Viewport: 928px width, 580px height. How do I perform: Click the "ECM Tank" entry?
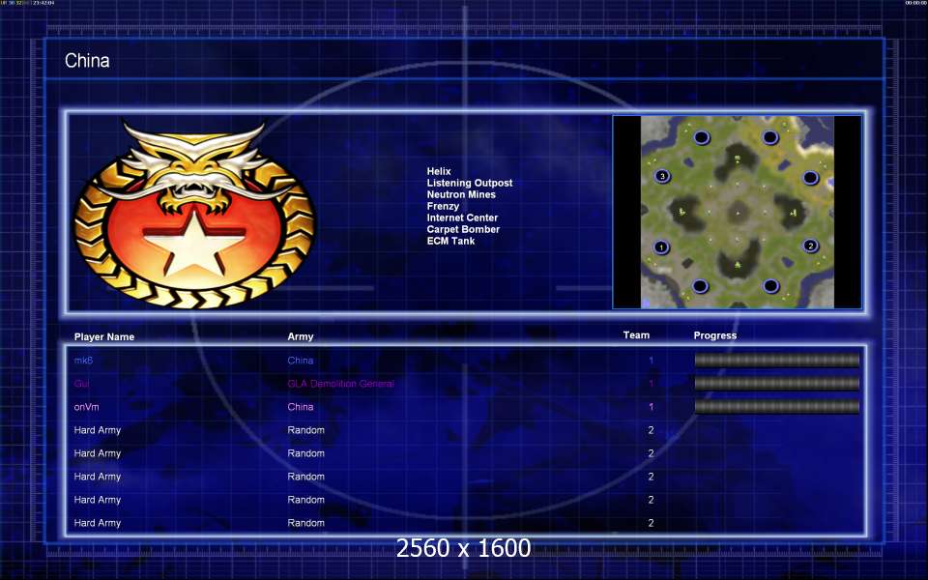click(450, 241)
